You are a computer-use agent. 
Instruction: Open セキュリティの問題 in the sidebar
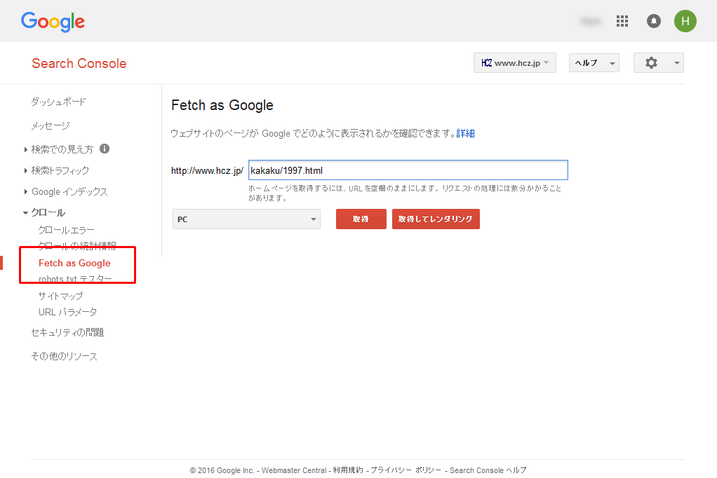(x=67, y=332)
